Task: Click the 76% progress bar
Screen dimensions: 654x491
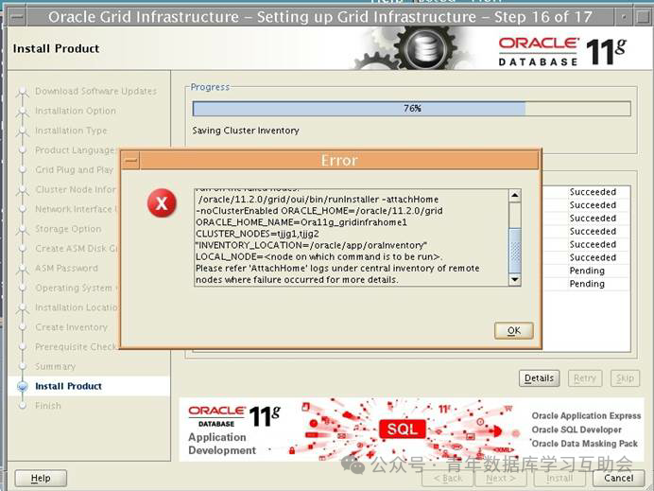Action: click(412, 109)
